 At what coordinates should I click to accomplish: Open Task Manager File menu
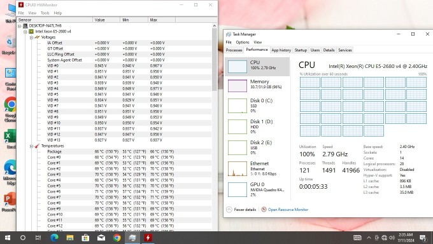click(x=229, y=42)
